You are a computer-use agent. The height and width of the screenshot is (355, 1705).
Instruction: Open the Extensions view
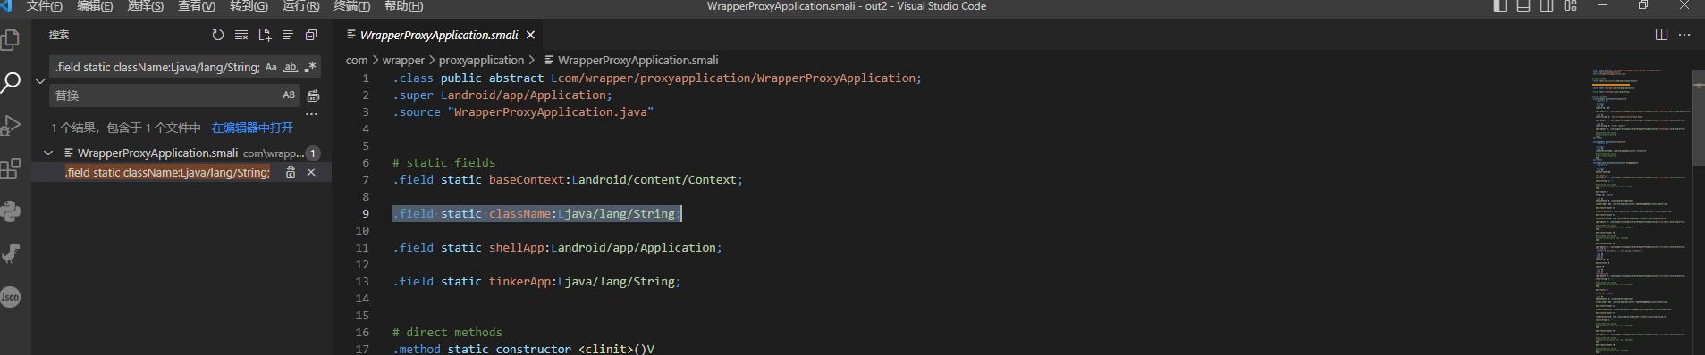coord(11,169)
